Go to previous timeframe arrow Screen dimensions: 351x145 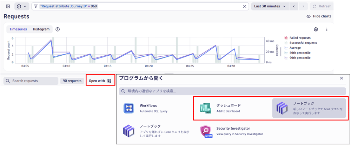tap(294, 6)
